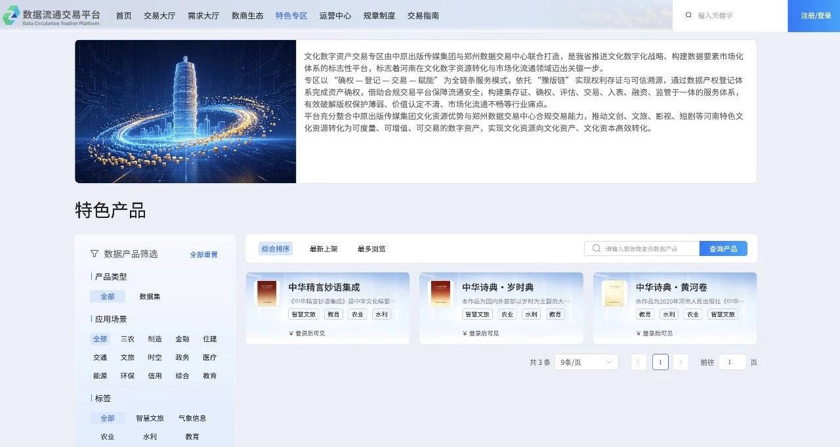The height and width of the screenshot is (447, 840).
Task: Select the 环保 scenario filter
Action: point(127,376)
